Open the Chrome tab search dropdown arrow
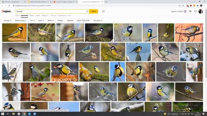The width and height of the screenshot is (207, 116). 190,2
